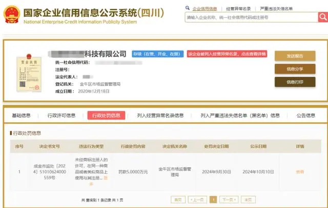The image size is (328, 208).
Task: Select the 企业信用信息 search radio option
Action: click(x=204, y=9)
